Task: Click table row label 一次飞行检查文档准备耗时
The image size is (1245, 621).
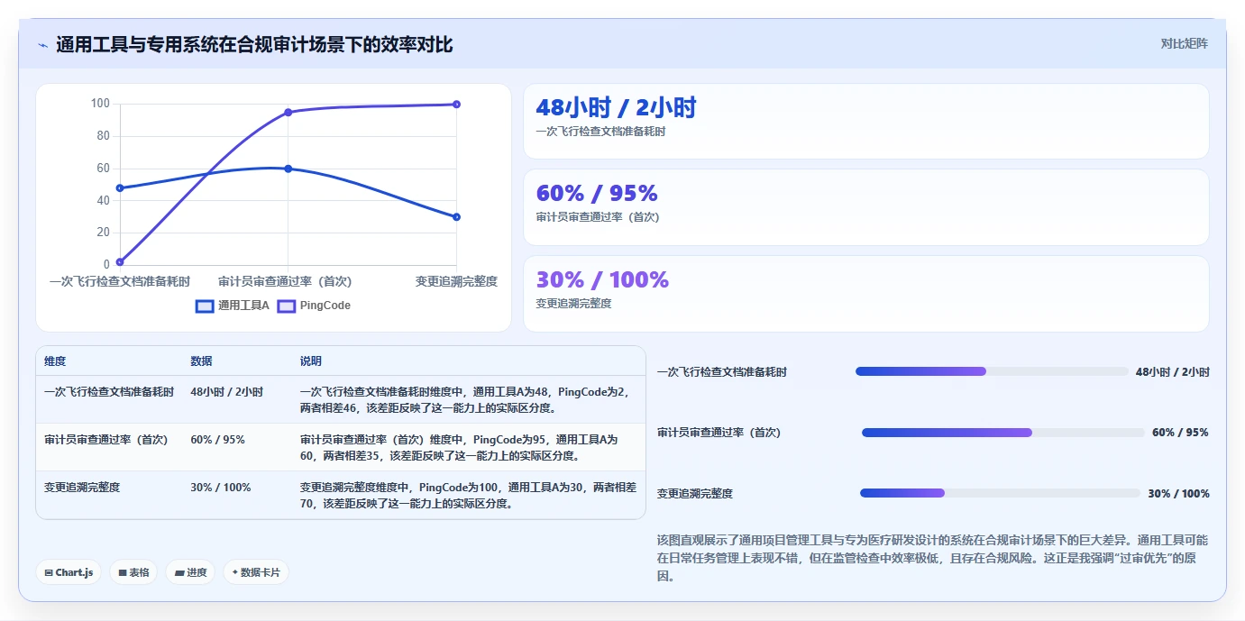Action: (109, 392)
